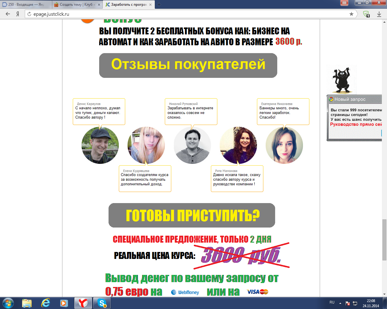This screenshot has height=309, width=387.
Task: Click Денис Караулов's photo in the cap
Action: pyautogui.click(x=100, y=145)
